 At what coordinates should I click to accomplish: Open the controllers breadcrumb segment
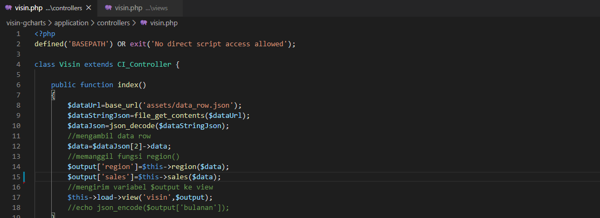coord(113,23)
